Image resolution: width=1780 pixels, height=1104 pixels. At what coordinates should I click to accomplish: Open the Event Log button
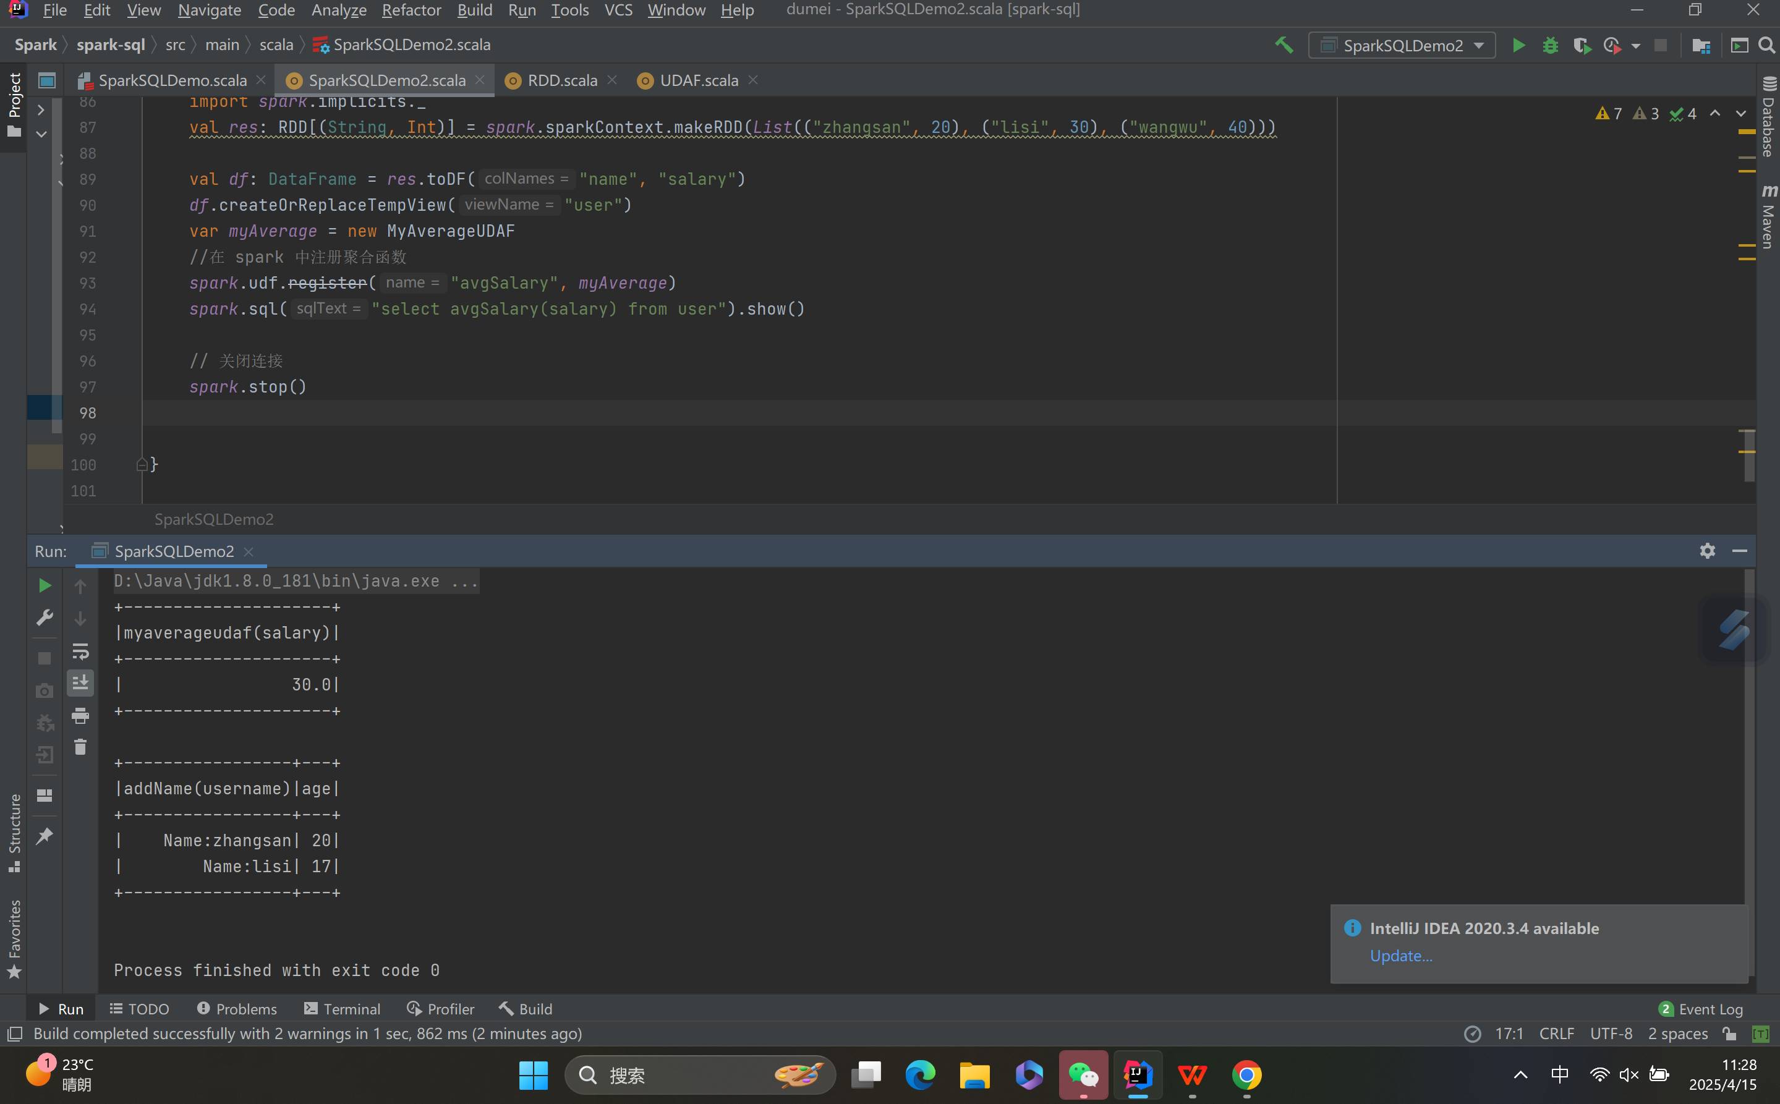(1701, 1008)
